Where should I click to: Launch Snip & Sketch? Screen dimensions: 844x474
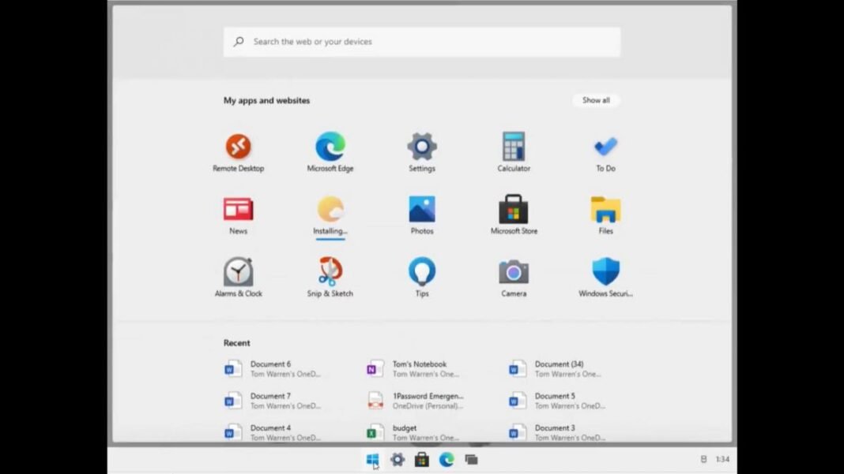pyautogui.click(x=330, y=273)
